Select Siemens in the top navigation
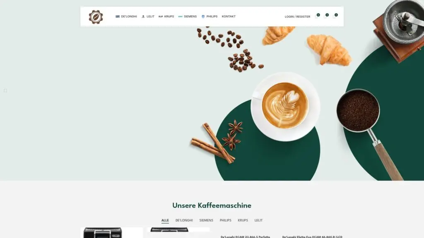Screen dimensions: 424x238 pos(188,17)
